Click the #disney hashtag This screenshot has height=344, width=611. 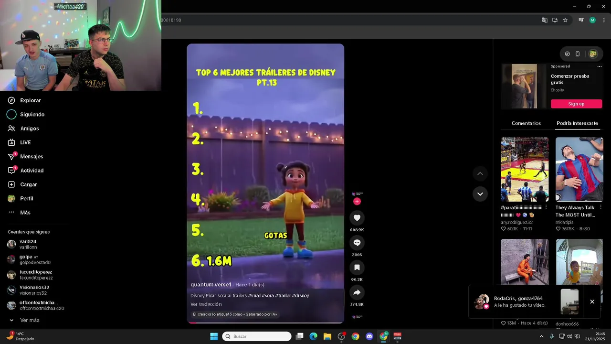(x=300, y=296)
